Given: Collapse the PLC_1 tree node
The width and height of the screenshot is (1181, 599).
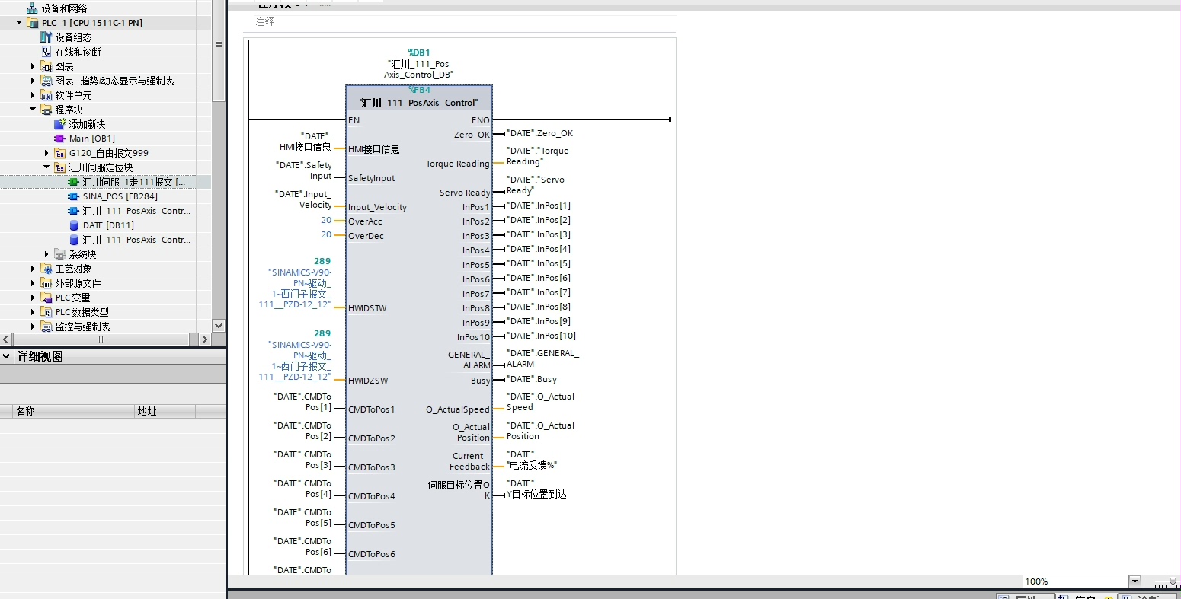Looking at the screenshot, I should [19, 23].
